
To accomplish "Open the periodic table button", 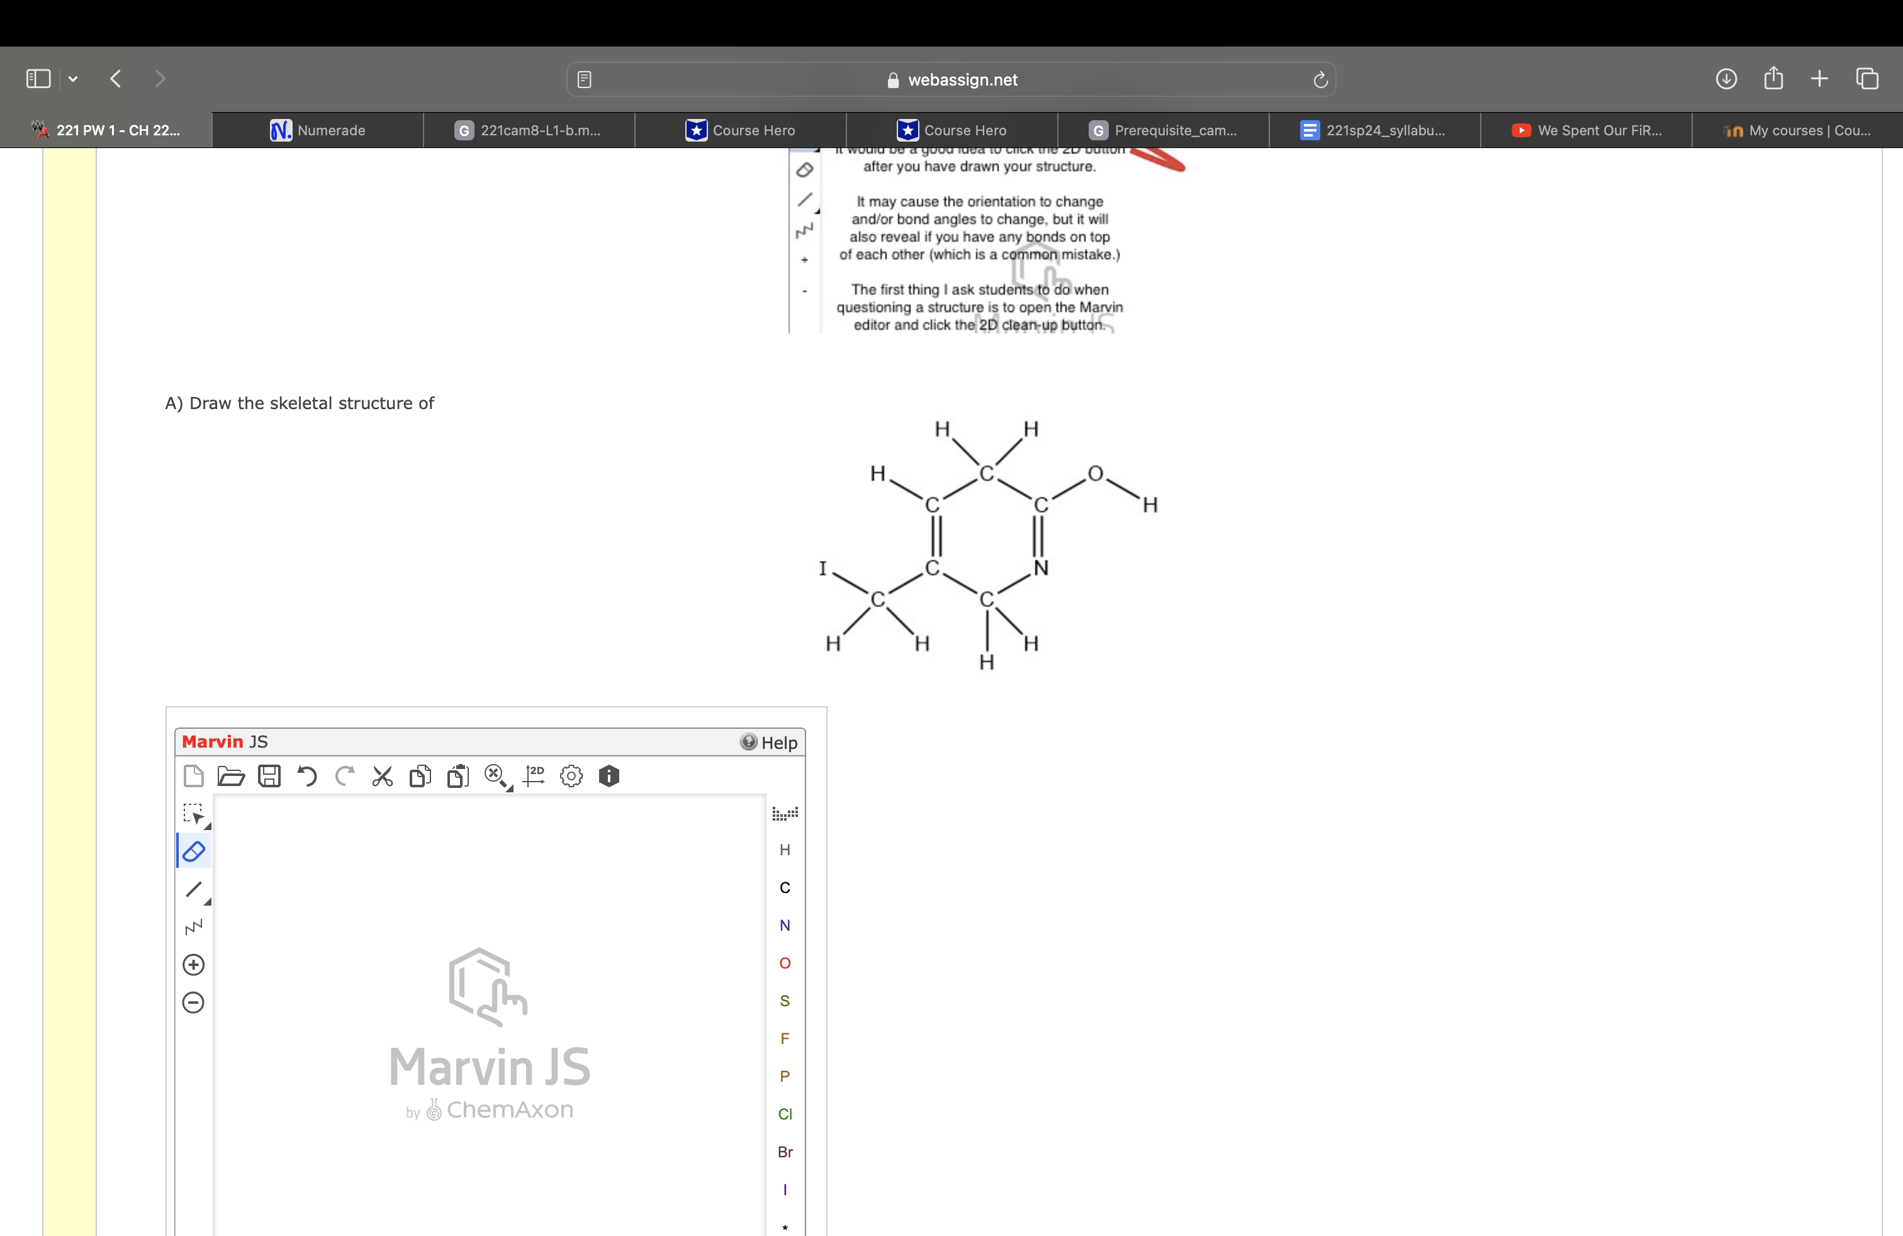I will click(x=785, y=813).
